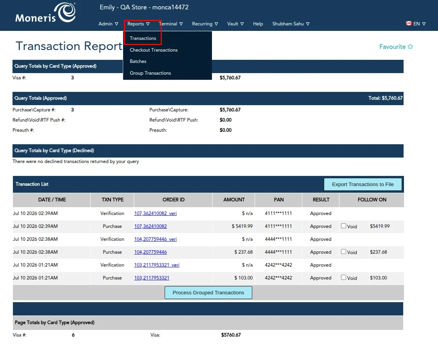Viewport: 438px width, 344px height.
Task: Open order link 104,207759446
Action: pyautogui.click(x=150, y=252)
